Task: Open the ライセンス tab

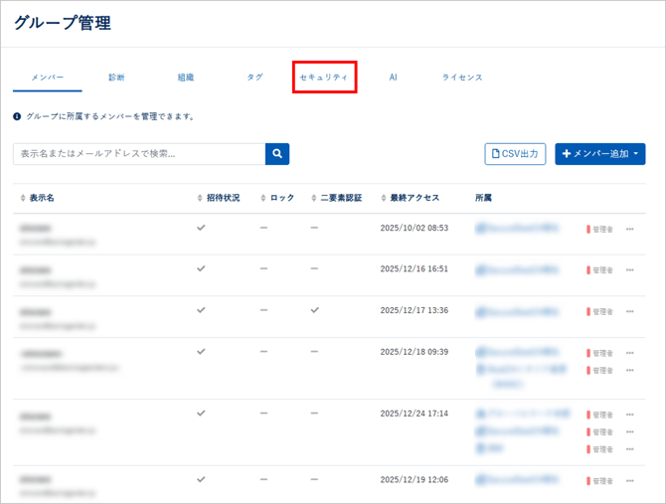Action: (x=462, y=78)
